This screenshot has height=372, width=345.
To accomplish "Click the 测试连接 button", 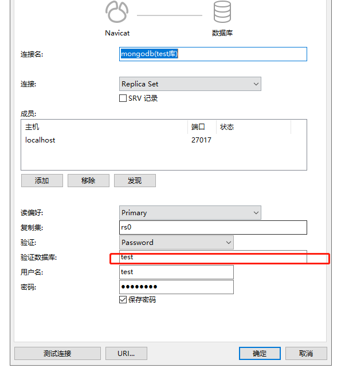I will (57, 354).
